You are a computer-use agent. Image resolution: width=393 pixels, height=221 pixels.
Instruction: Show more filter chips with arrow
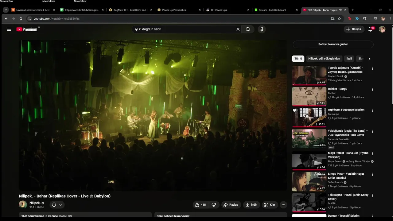pos(369,59)
